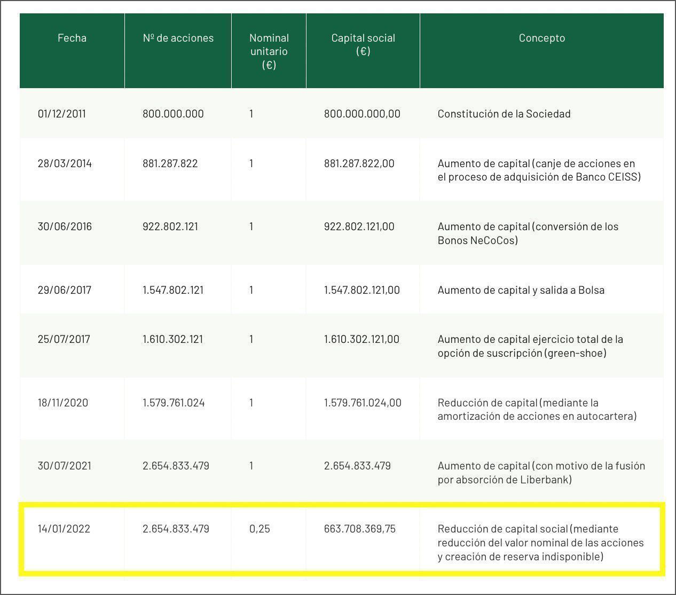Image resolution: width=676 pixels, height=595 pixels.
Task: Select Constitución de la Sociedad text
Action: coord(504,114)
